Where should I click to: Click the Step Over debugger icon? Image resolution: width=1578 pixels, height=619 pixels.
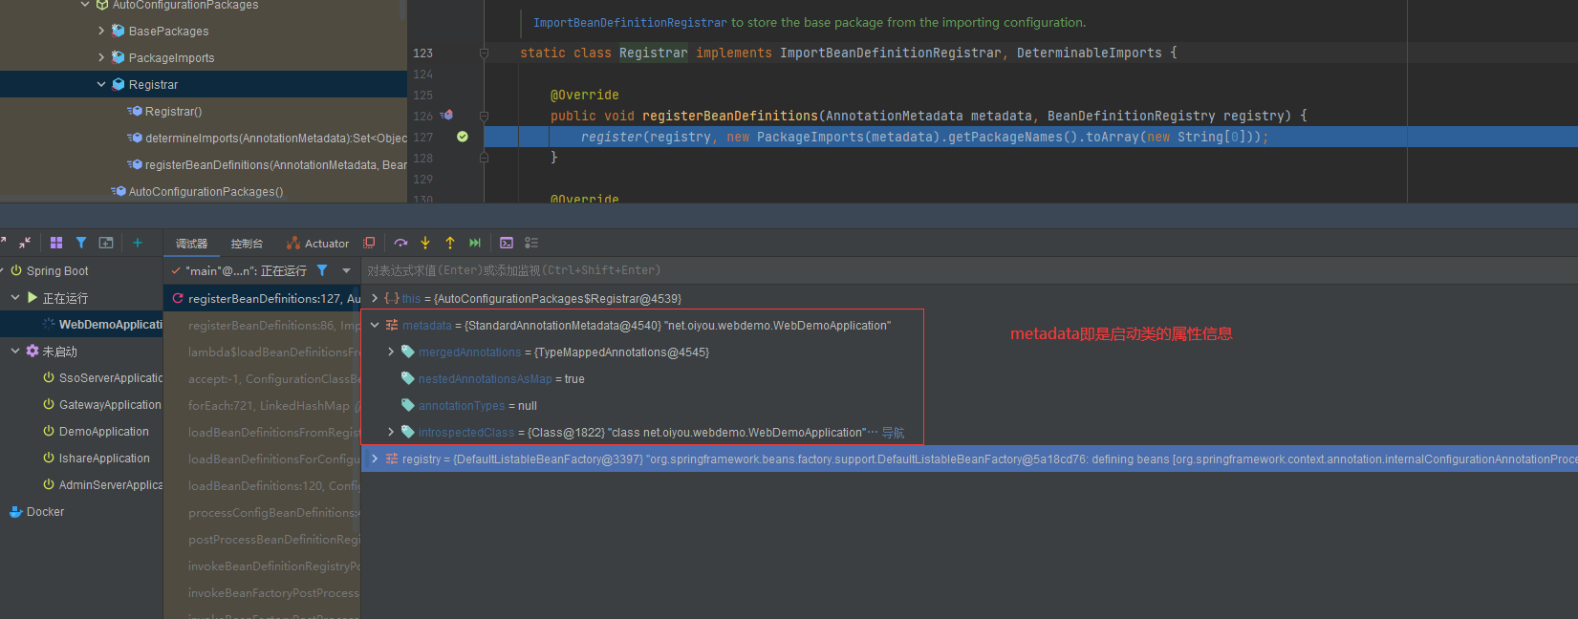tap(400, 243)
